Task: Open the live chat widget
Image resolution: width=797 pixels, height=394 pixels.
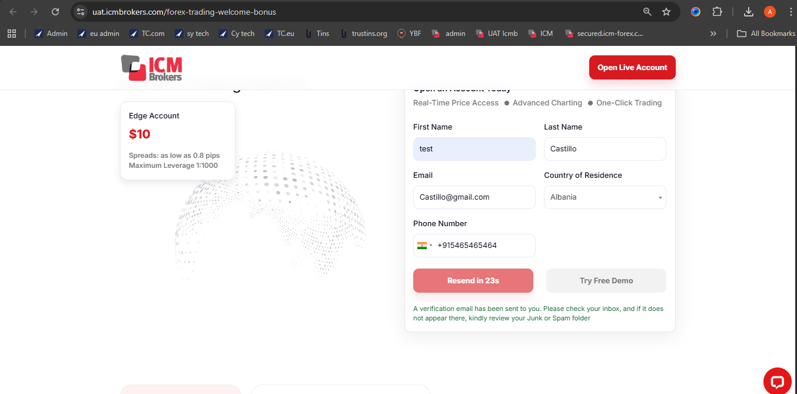Action: [x=776, y=382]
